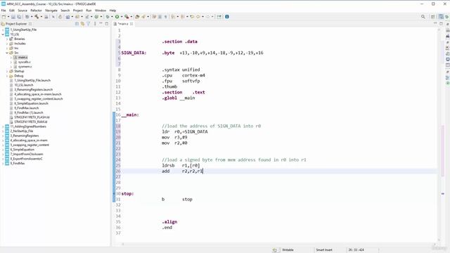Expand the 1_UsingStartUp_File project
Image resolution: width=450 pixels, height=253 pixels.
pyautogui.click(x=3, y=30)
